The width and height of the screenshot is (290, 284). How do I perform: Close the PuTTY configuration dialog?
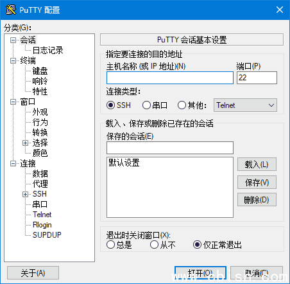(x=280, y=10)
